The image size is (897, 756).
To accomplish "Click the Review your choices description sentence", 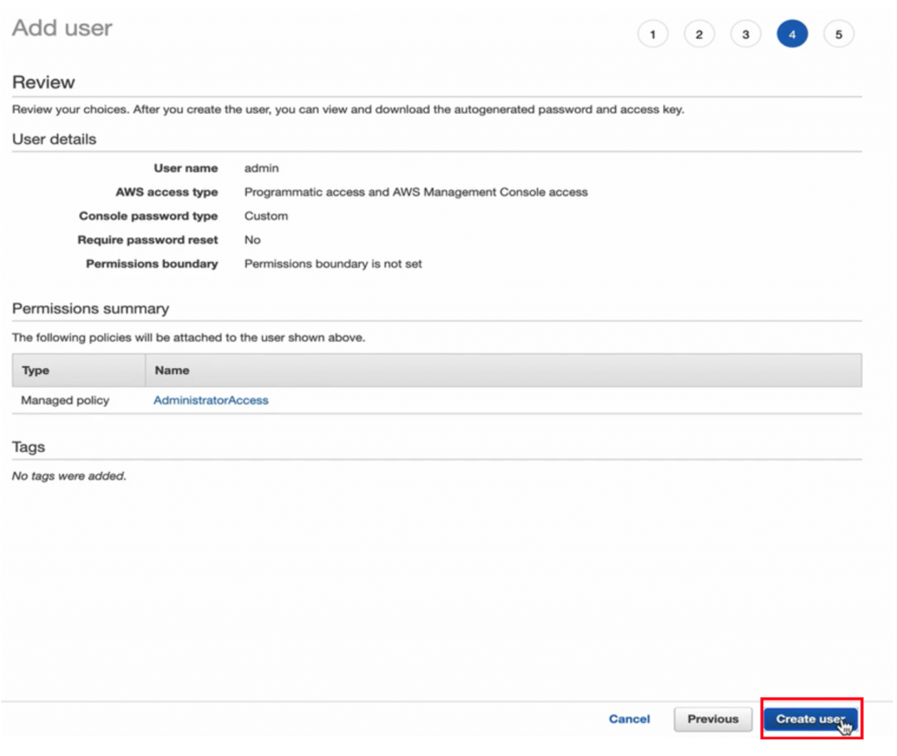I will [x=348, y=110].
